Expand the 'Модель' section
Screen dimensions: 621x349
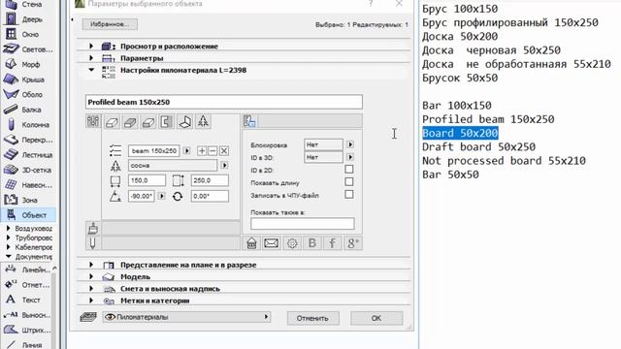[x=91, y=276]
